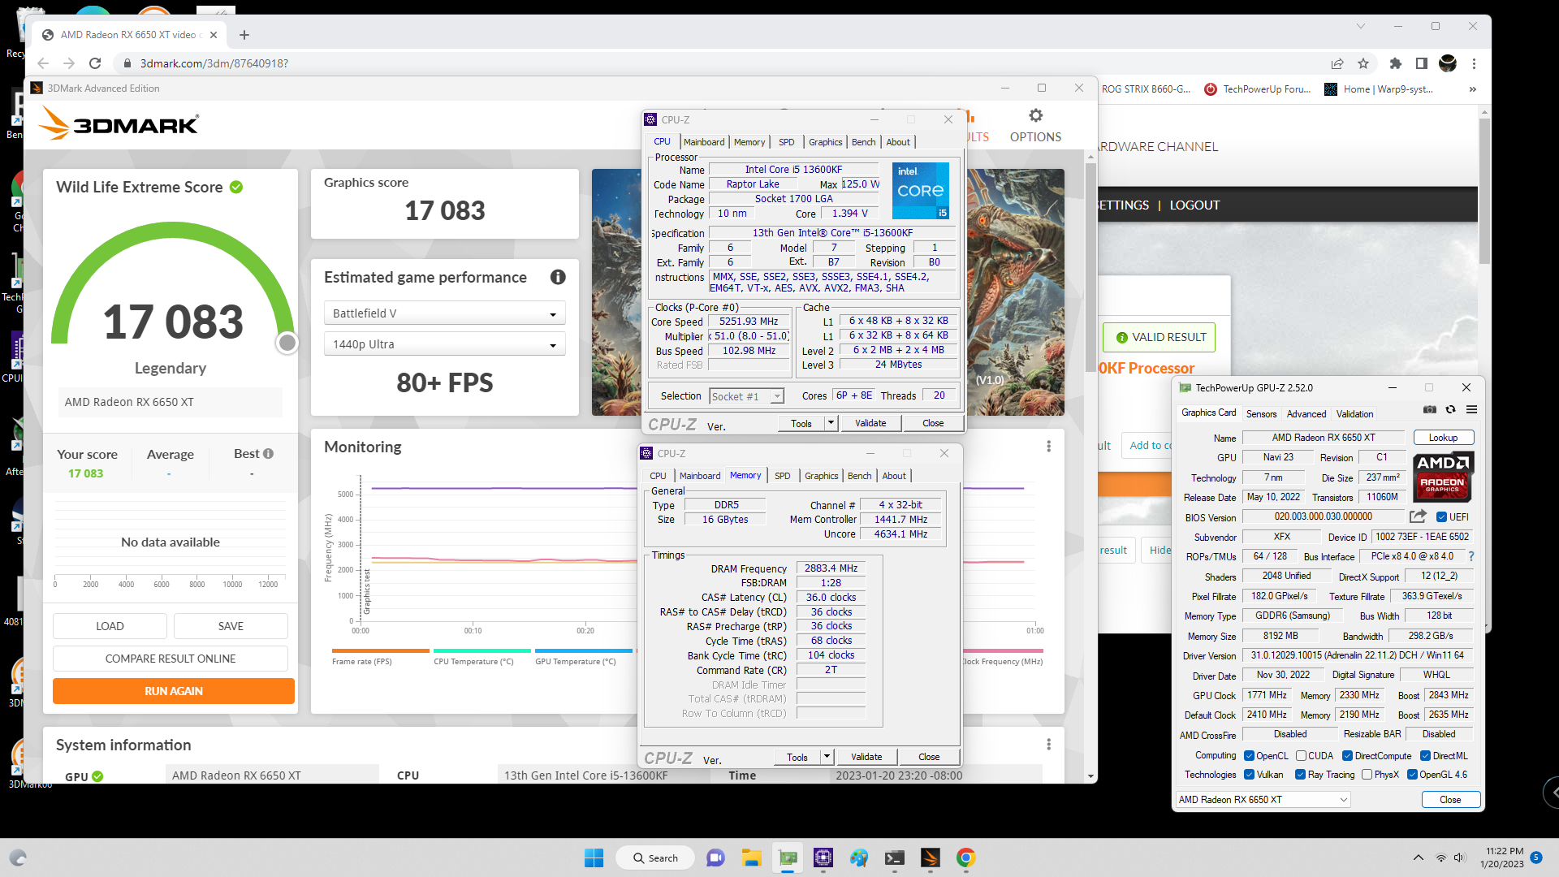The width and height of the screenshot is (1559, 877).
Task: Open the Chrome three-dot menu
Action: click(x=1474, y=63)
